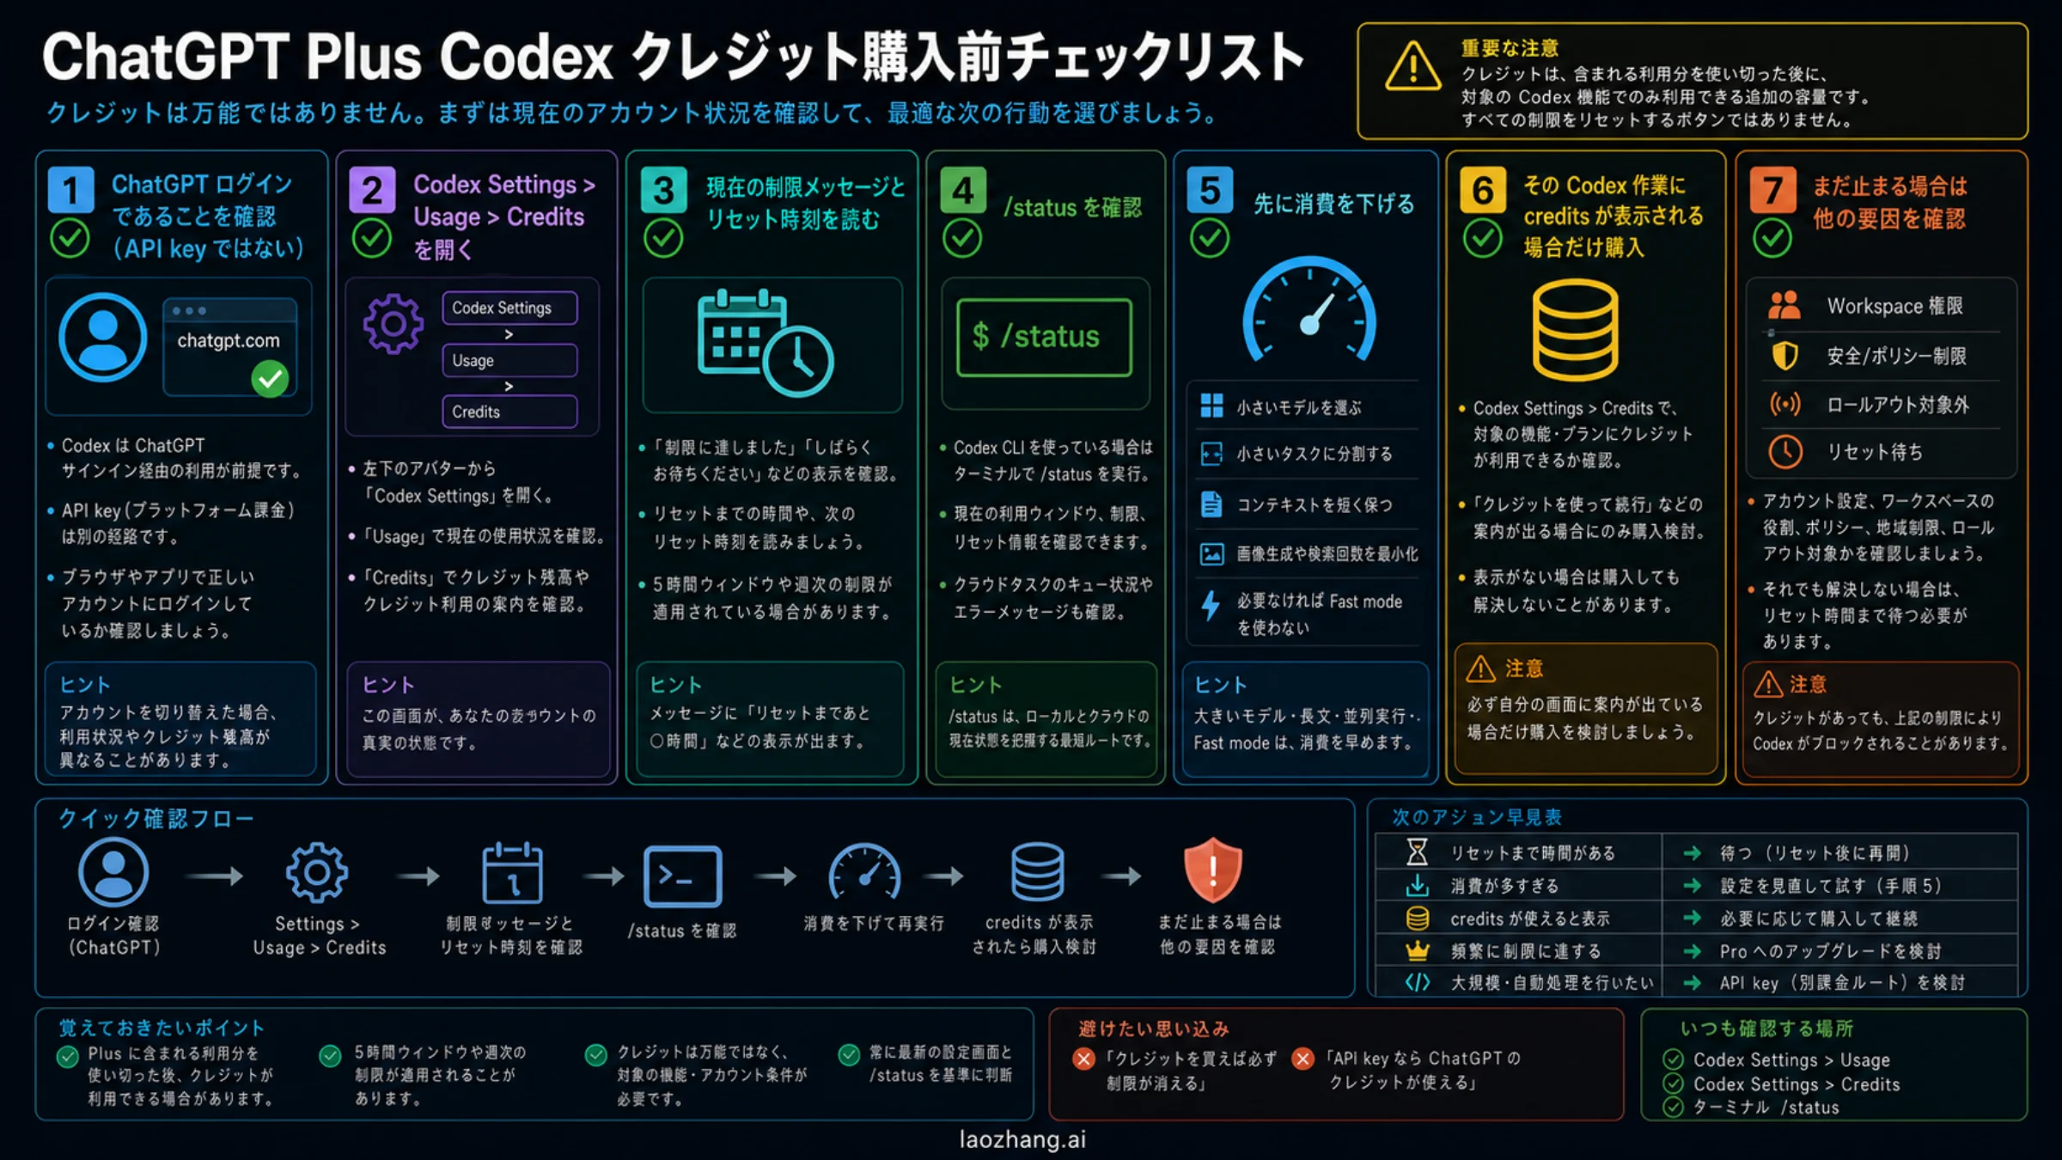Open the laozhang.ai link at the bottom
2062x1160 pixels.
coord(1022,1139)
